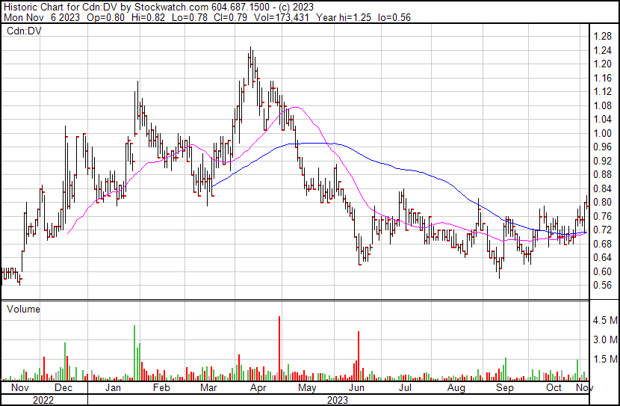Image resolution: width=620 pixels, height=406 pixels.
Task: Click the 0.64 price axis label
Action: [x=602, y=258]
